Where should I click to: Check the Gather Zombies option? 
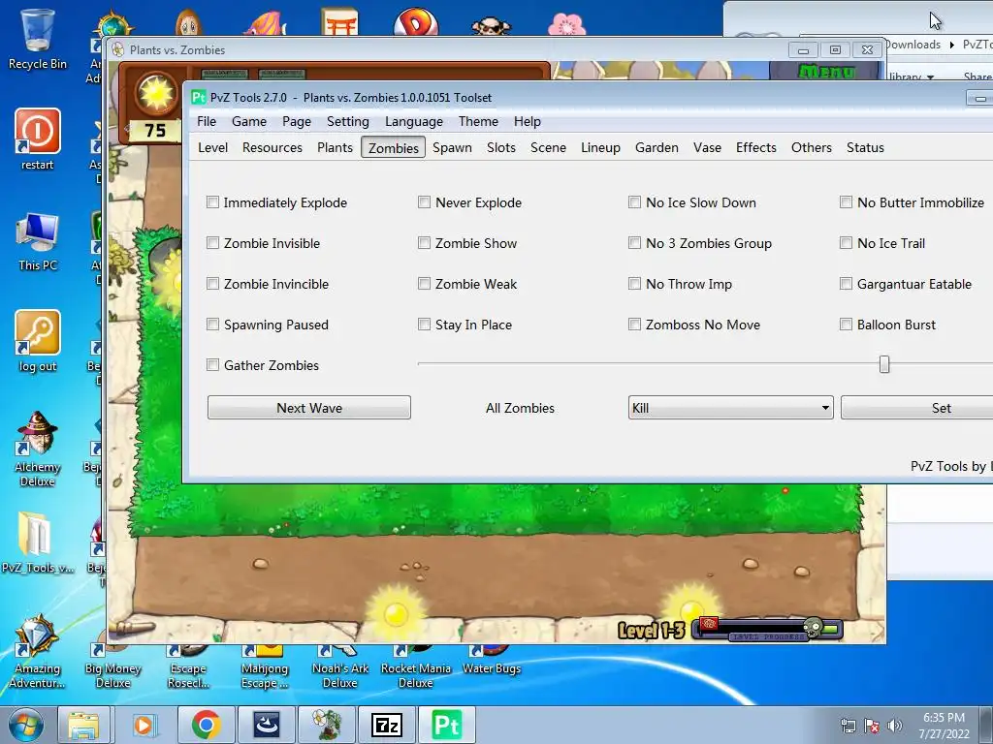pyautogui.click(x=212, y=365)
